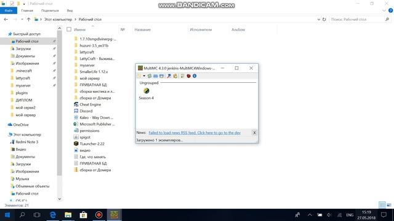Screen dimensions: 394x221
Task: Open the notification center icon
Action: click(384, 215)
